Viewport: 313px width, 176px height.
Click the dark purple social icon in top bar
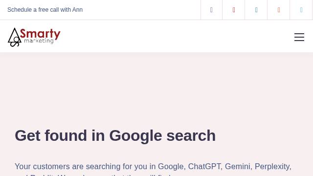click(211, 10)
